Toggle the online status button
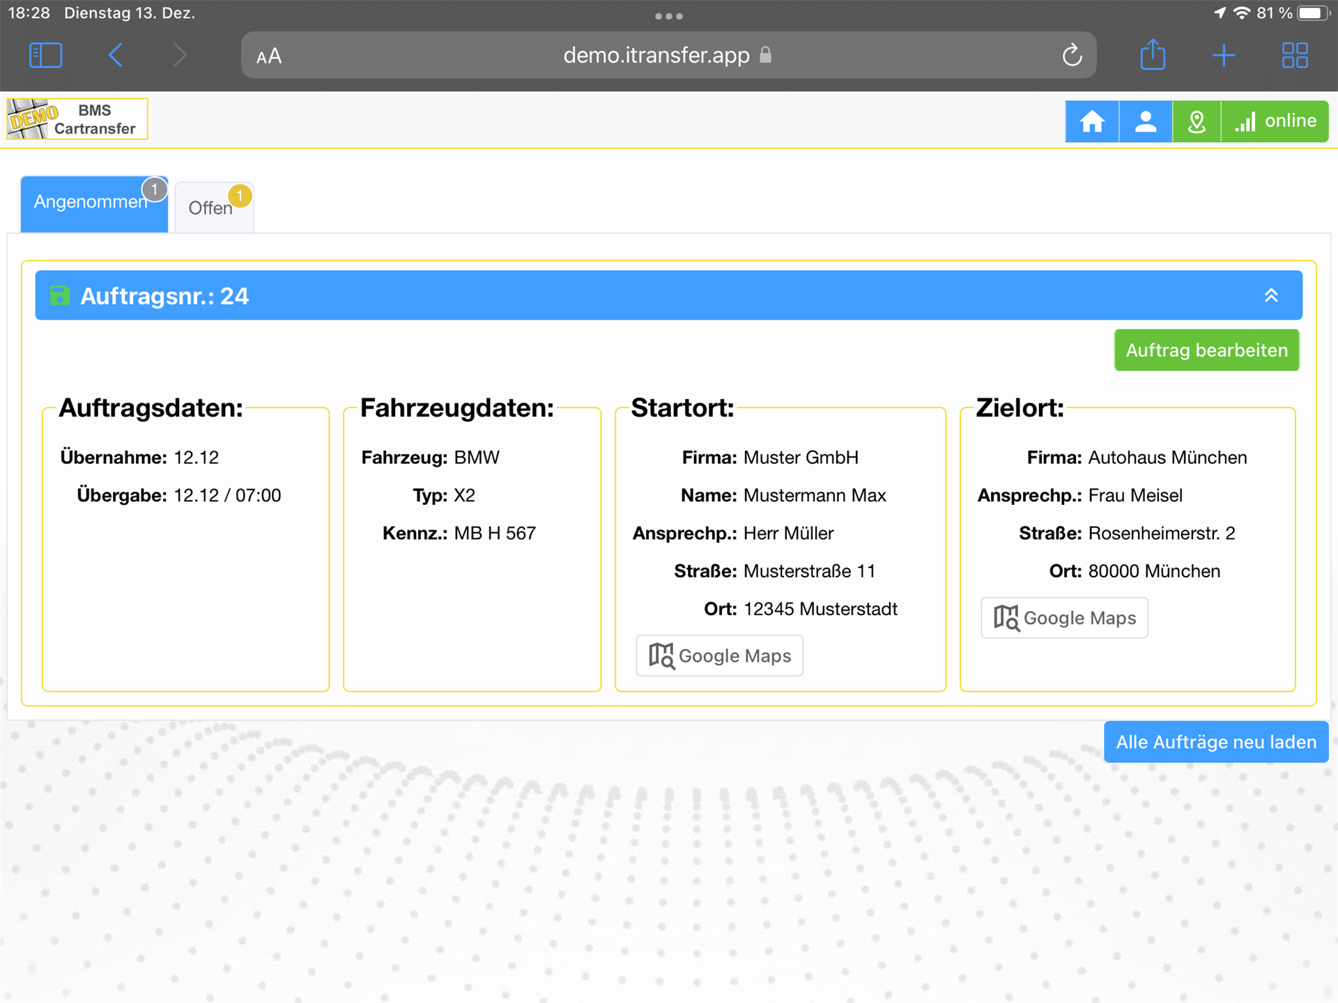Screen dimensions: 1338x1003 1275,121
